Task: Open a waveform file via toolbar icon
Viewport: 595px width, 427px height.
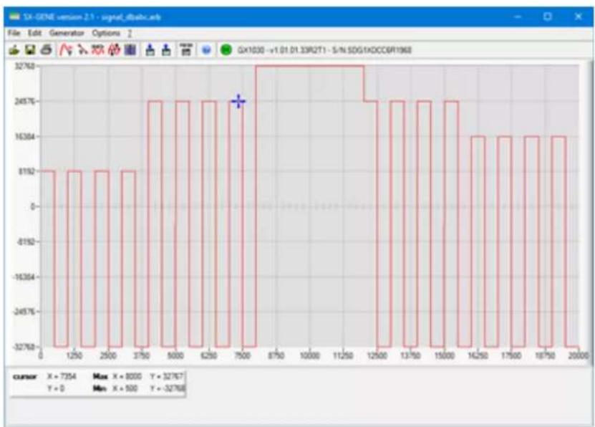Action: (14, 49)
